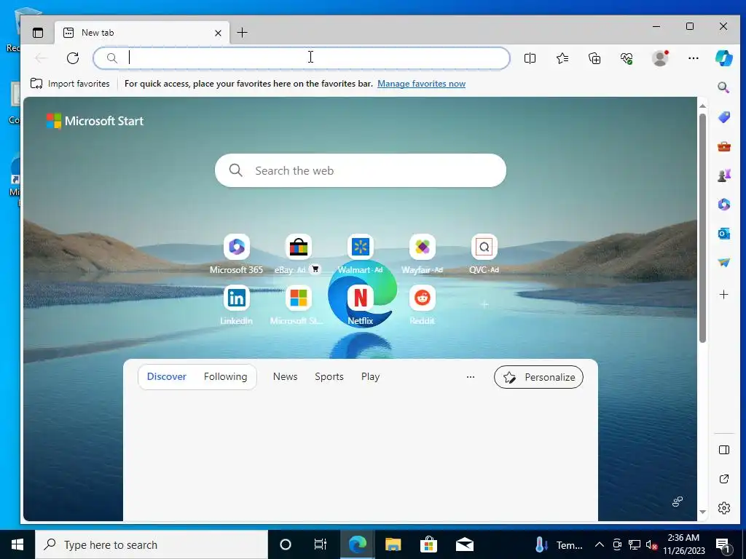Open the feedback icon on page
Screen dimensions: 746x559
[x=678, y=501]
